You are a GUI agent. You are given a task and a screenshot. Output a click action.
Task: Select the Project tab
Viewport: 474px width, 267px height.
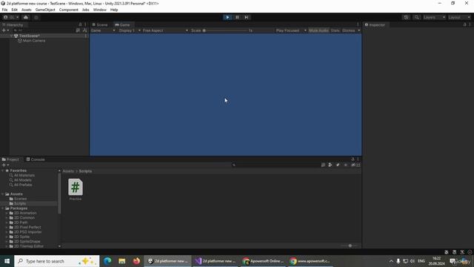pyautogui.click(x=10, y=159)
